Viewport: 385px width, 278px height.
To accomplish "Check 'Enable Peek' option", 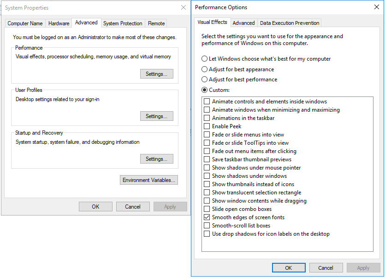I will [207, 126].
